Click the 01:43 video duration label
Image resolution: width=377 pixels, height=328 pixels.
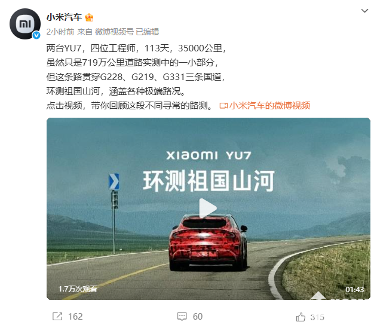pyautogui.click(x=355, y=289)
